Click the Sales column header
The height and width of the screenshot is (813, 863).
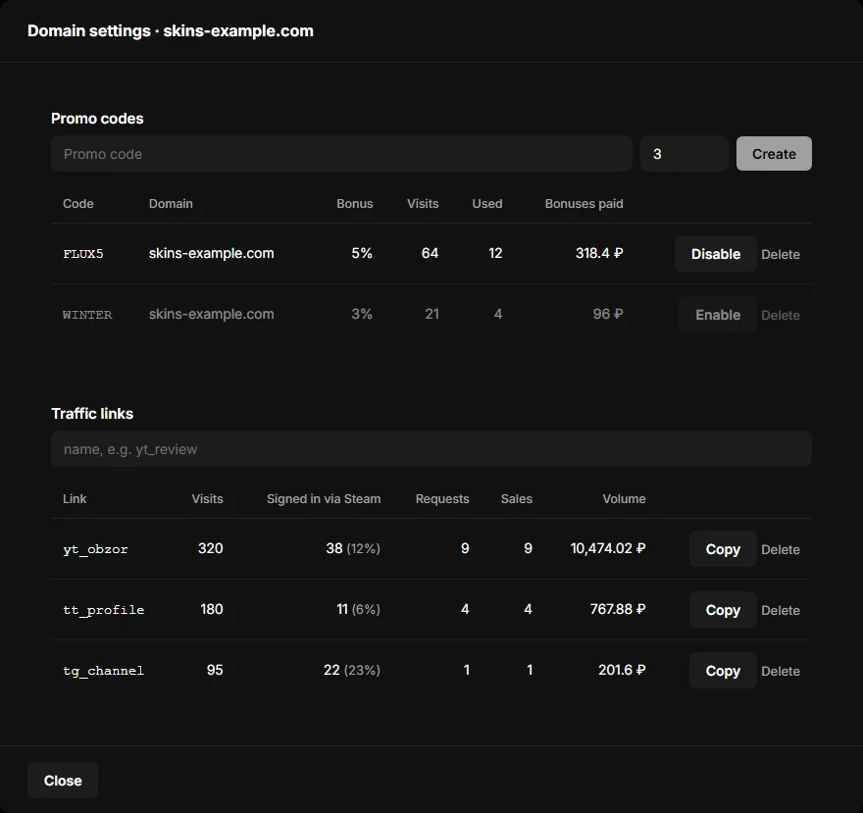pos(516,499)
